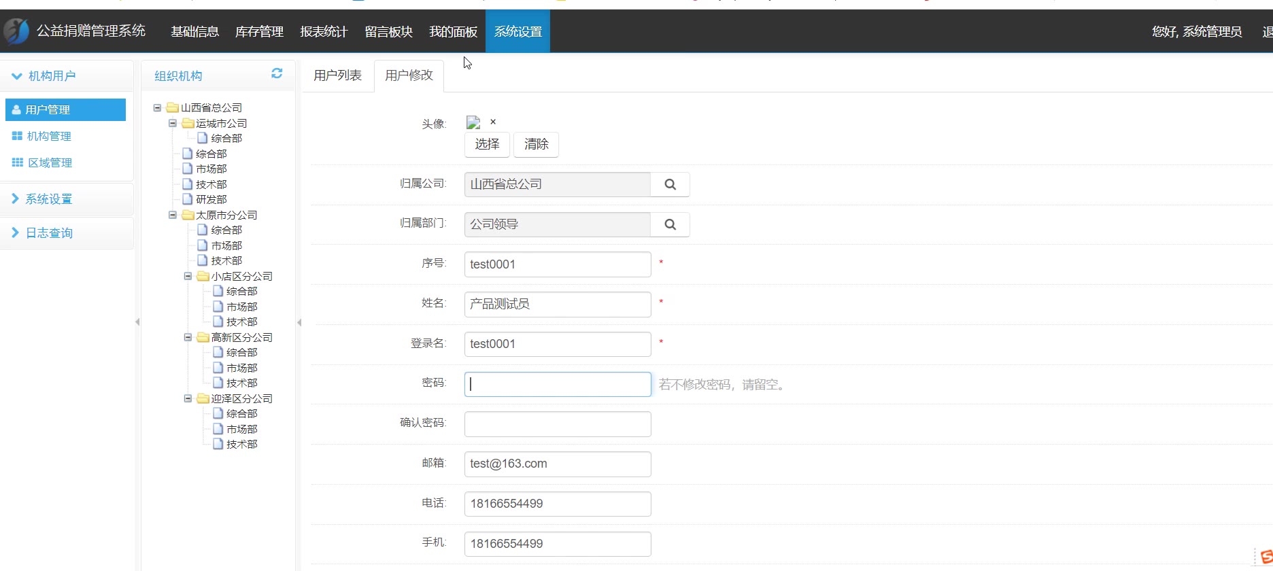
Task: Open the 报表统计 top menu
Action: [324, 31]
